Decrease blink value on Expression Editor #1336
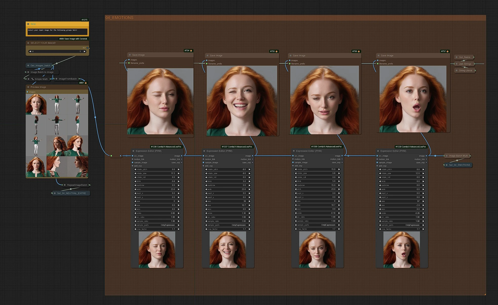 click(x=135, y=181)
